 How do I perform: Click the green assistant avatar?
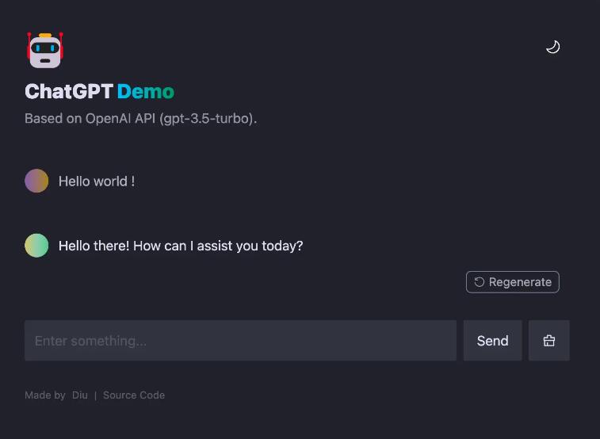click(x=36, y=246)
